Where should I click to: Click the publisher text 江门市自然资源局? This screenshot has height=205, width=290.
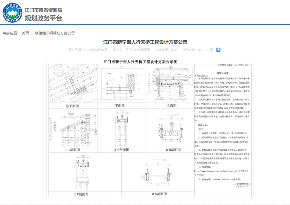point(138,50)
